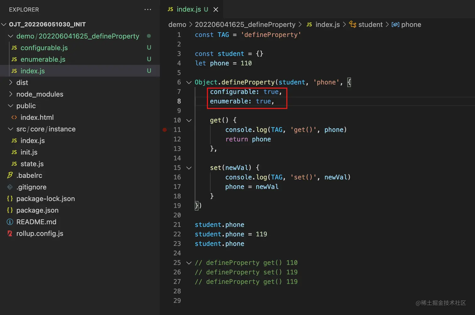Click 202206041625_defineProperty breadcrumb segment
This screenshot has width=475, height=315.
(245, 24)
